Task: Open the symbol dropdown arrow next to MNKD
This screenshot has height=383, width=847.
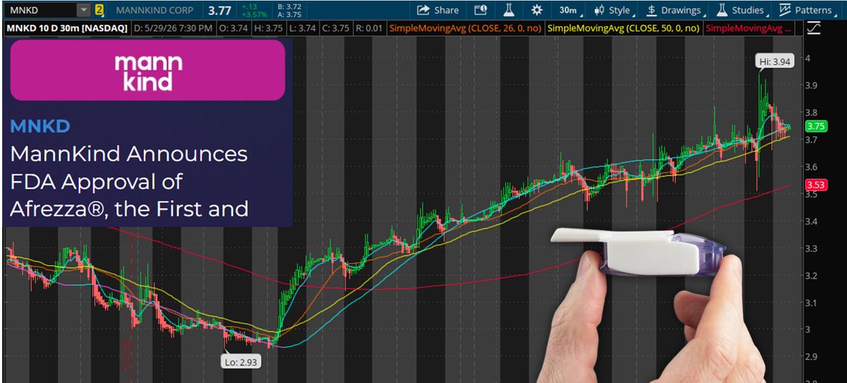Action: 84,10
